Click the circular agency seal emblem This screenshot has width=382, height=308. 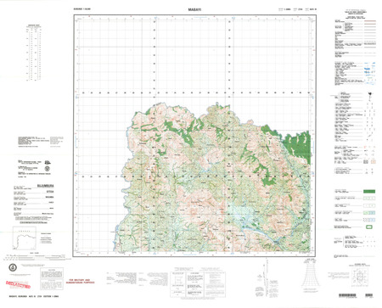(13, 267)
